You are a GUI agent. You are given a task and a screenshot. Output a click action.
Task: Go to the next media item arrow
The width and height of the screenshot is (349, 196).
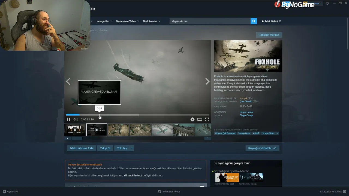[x=207, y=81]
